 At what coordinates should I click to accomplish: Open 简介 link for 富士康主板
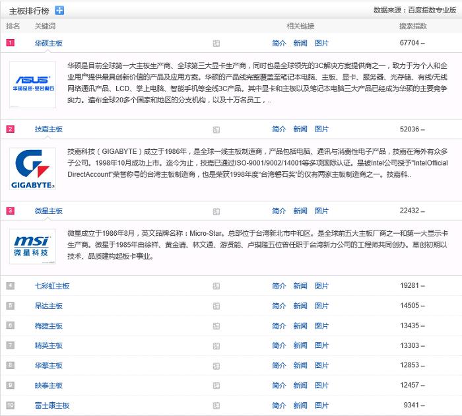pyautogui.click(x=279, y=405)
